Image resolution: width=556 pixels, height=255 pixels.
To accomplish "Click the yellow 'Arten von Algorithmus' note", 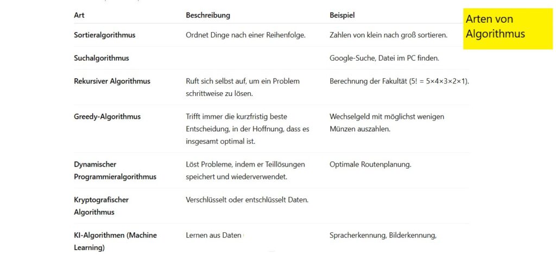I will [x=508, y=29].
